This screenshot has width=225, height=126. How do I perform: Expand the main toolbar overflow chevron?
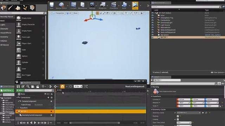click(148, 6)
